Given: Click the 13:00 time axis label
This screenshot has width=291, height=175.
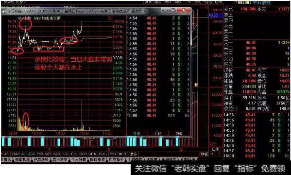Looking at the screenshot, I should coord(61,133).
